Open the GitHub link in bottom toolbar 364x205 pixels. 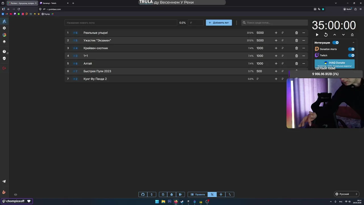click(143, 194)
